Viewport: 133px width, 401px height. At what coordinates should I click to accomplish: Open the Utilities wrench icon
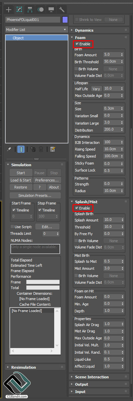point(62,9)
